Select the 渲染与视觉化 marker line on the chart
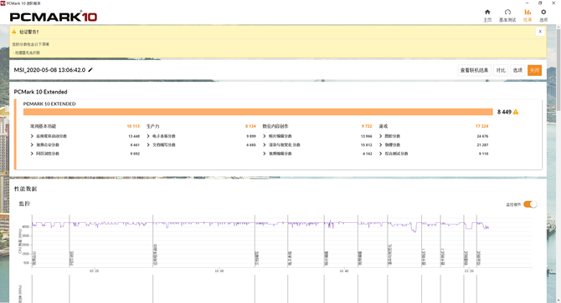This screenshot has width=561, height=303. click(388, 241)
